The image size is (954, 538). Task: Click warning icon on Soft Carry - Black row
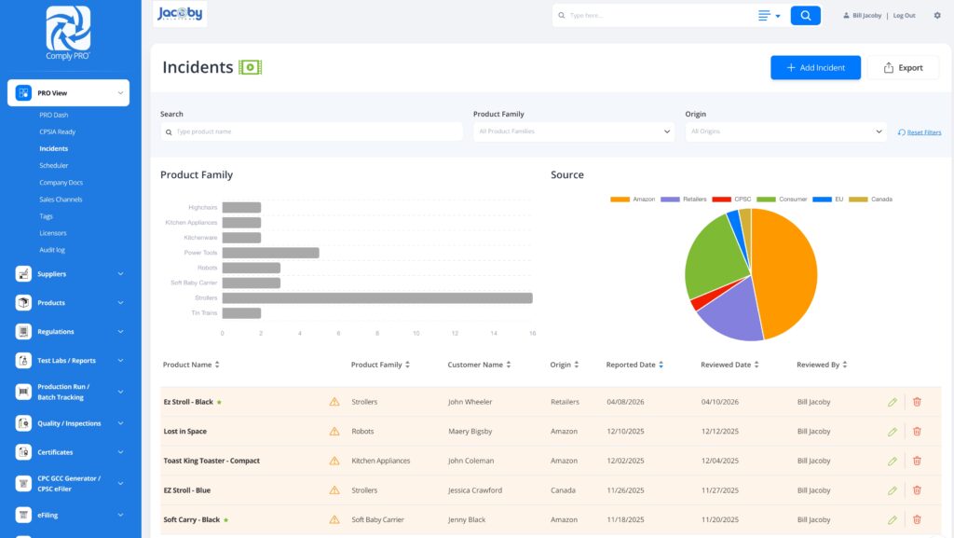point(334,519)
